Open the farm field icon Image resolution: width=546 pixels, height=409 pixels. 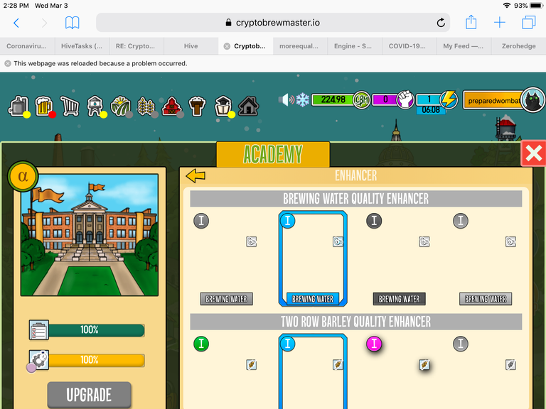pos(120,106)
